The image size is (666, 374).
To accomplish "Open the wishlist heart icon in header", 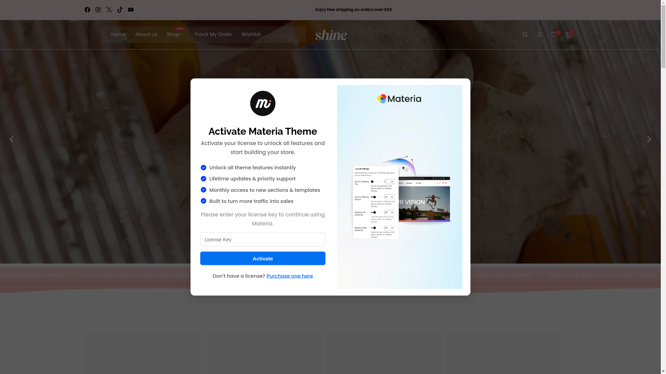I will [x=554, y=35].
